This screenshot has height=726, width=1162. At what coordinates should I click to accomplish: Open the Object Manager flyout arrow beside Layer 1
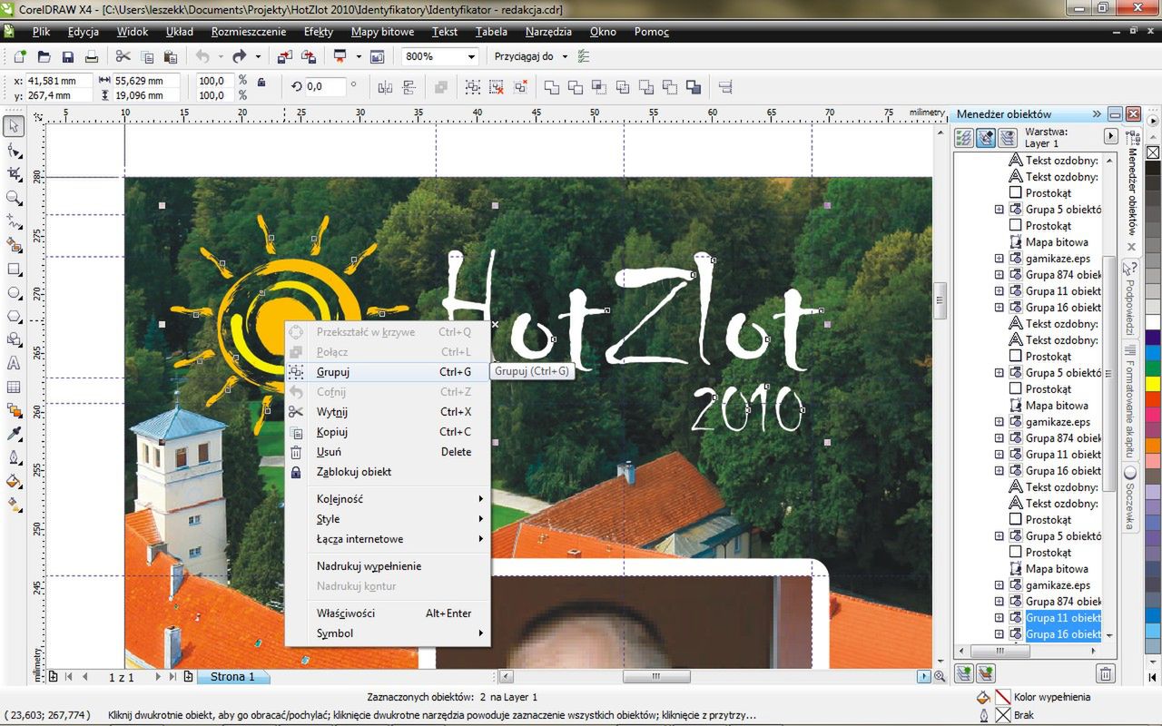(1110, 136)
